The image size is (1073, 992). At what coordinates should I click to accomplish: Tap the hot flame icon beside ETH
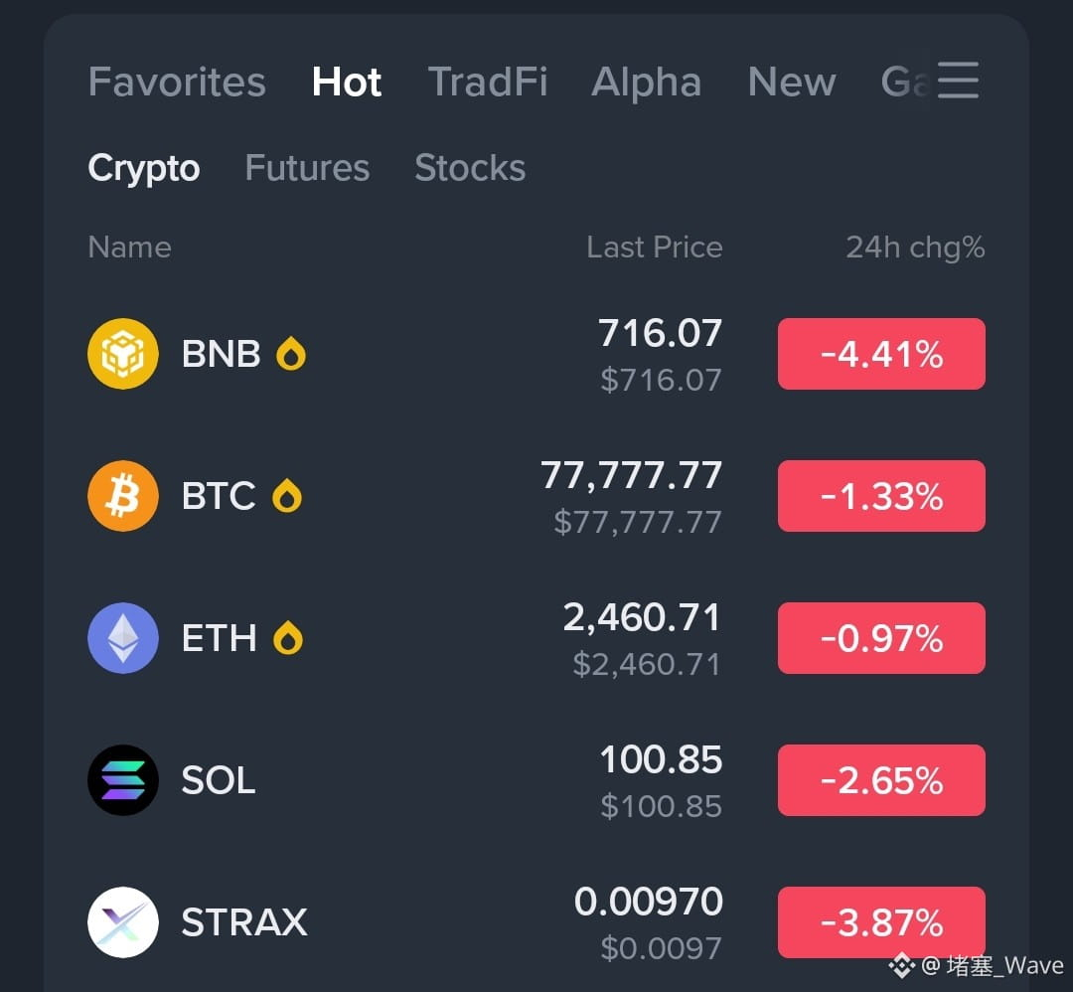(288, 638)
